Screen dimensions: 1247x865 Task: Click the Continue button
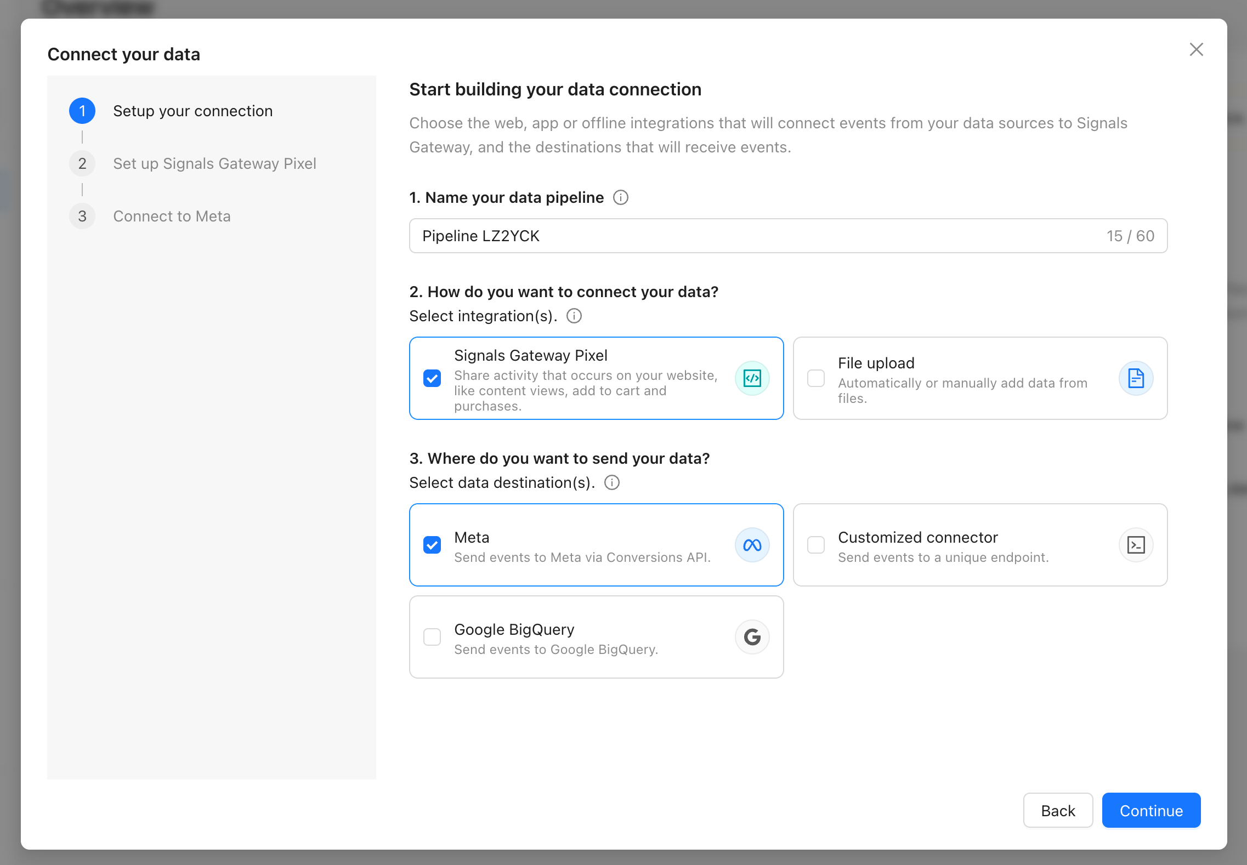tap(1152, 810)
